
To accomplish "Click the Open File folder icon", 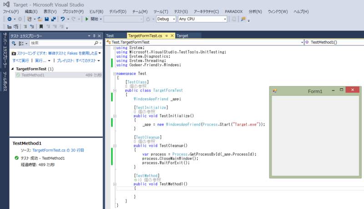I will click(40, 19).
